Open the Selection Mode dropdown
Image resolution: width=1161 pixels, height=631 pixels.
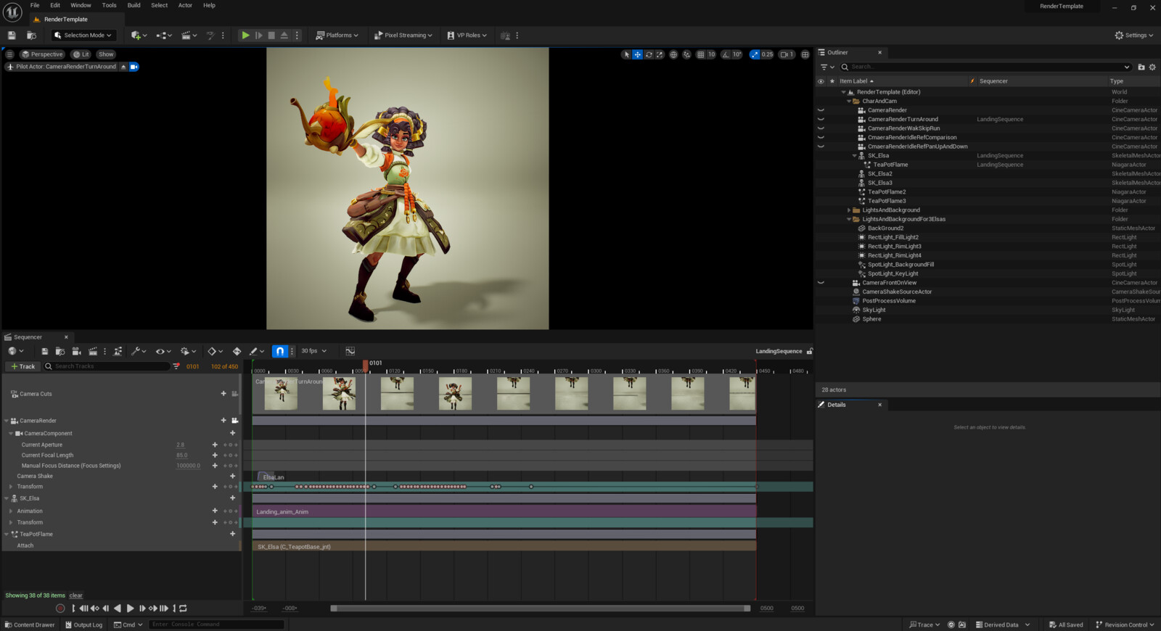tap(84, 35)
